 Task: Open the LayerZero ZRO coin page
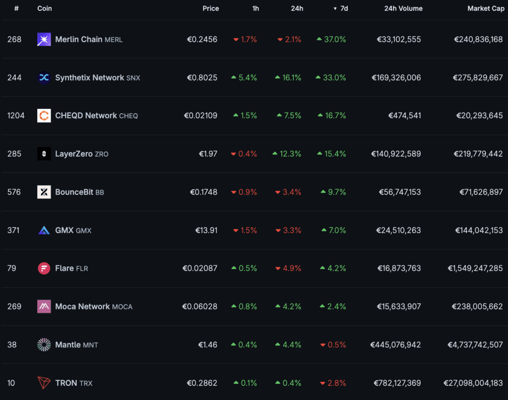click(x=82, y=154)
